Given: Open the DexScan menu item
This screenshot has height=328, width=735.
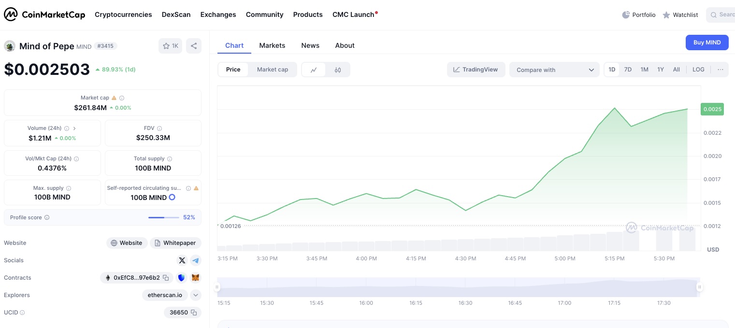Looking at the screenshot, I should coord(176,14).
